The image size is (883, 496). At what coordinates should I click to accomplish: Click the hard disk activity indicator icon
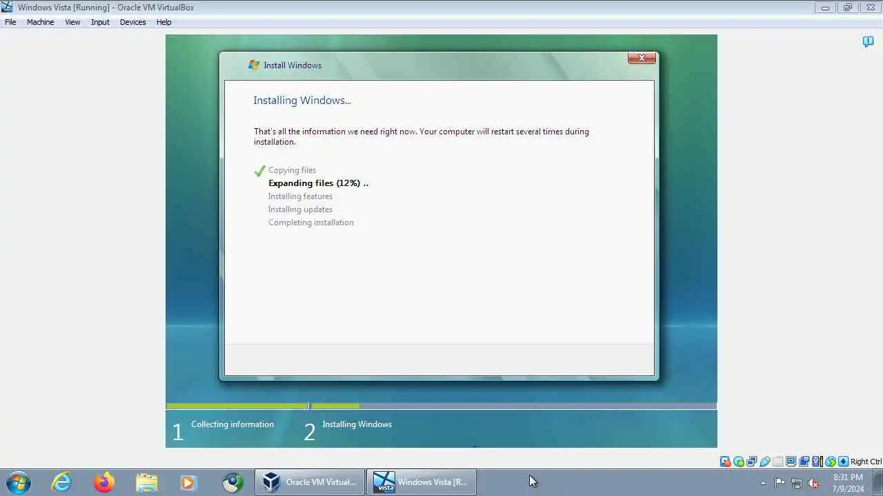725,462
